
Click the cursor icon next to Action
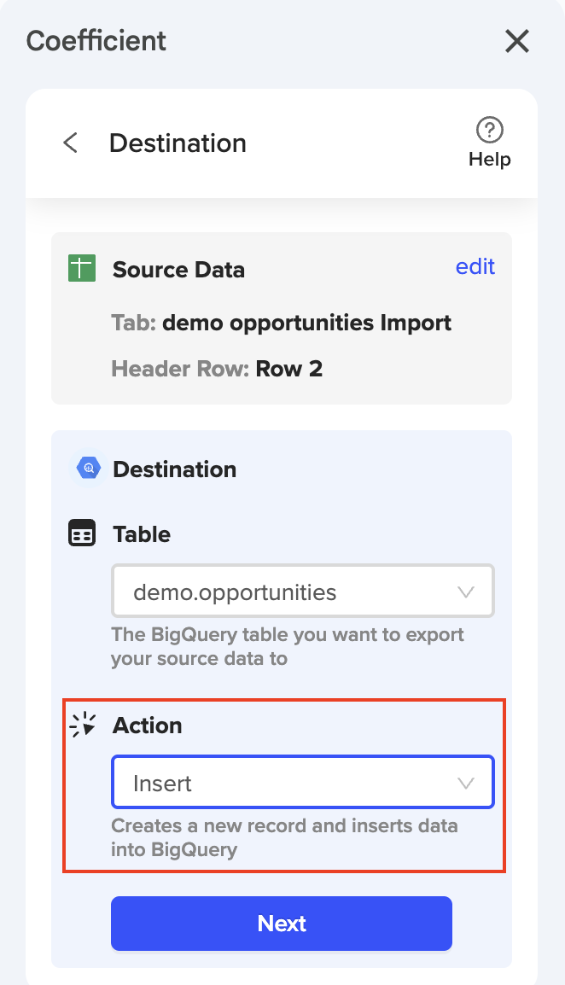pyautogui.click(x=83, y=726)
